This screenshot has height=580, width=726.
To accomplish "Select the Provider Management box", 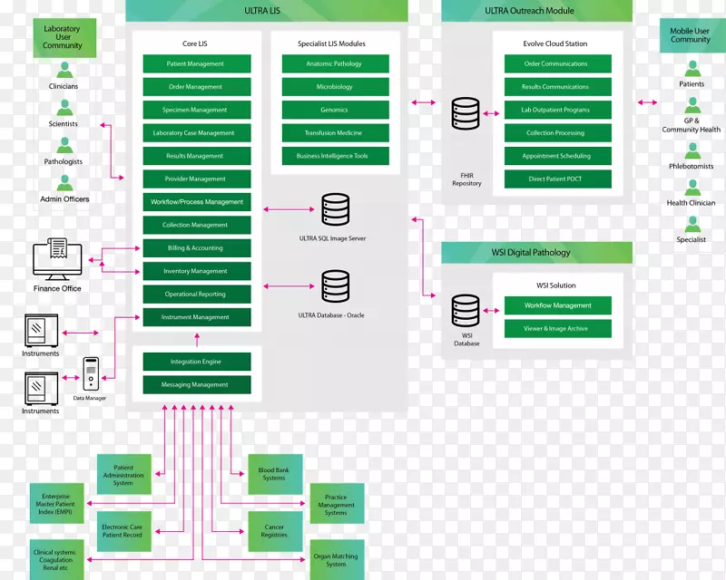I will (x=197, y=179).
